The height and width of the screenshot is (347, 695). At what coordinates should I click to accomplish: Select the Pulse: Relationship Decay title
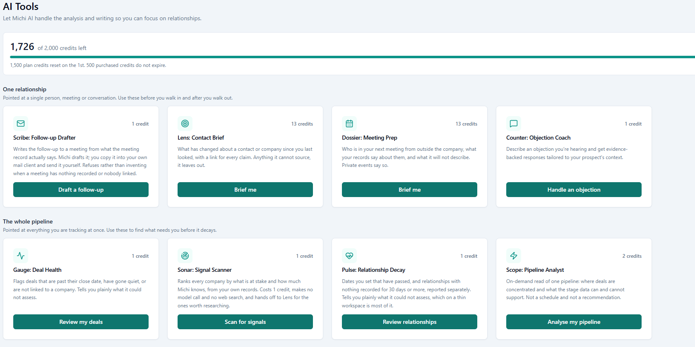point(373,270)
